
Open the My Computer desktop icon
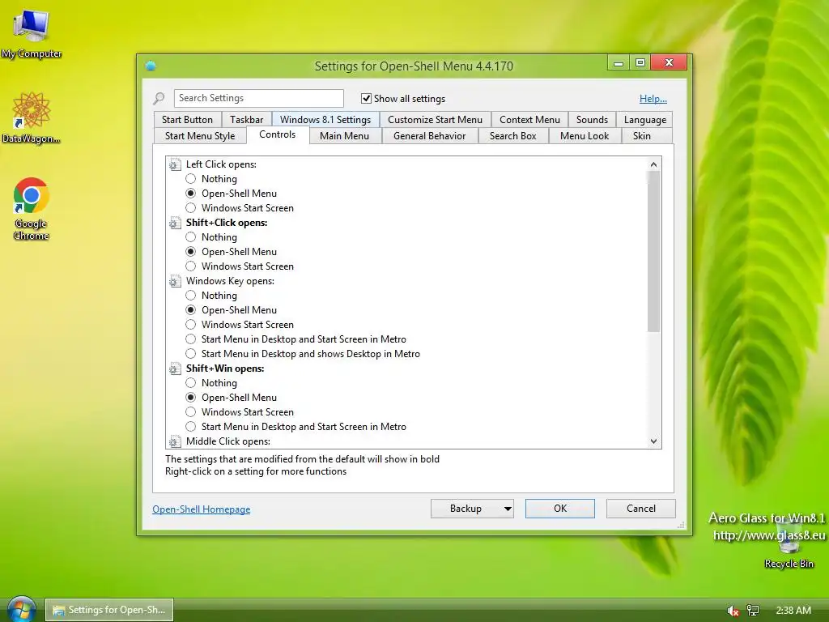[32, 32]
